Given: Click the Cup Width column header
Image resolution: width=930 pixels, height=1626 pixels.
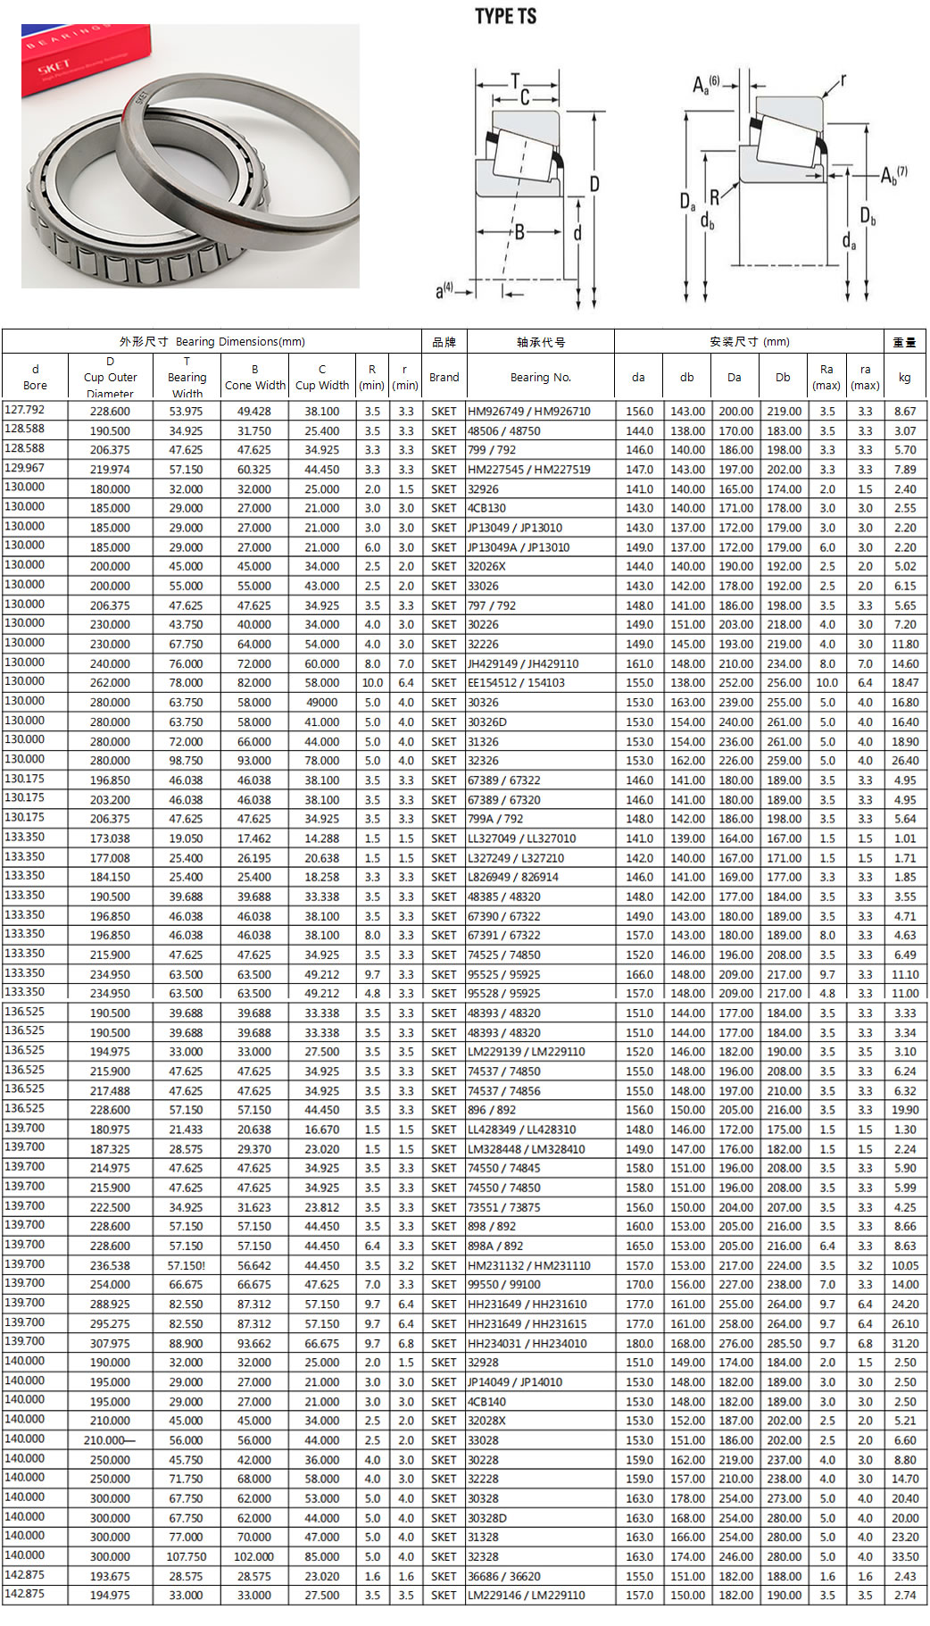Looking at the screenshot, I should pos(322,378).
